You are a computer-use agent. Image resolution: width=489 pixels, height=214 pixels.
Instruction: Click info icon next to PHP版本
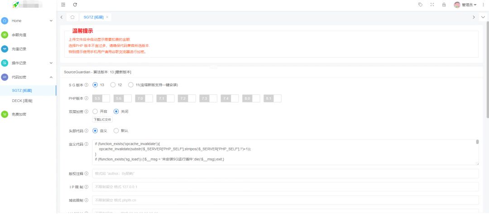coord(86,98)
